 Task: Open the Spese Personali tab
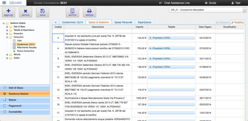[123, 22]
